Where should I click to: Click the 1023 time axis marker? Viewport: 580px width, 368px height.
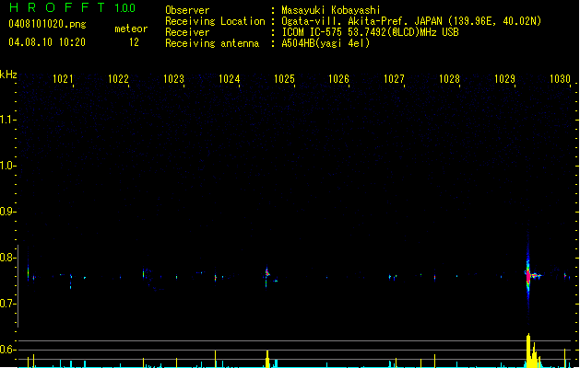[173, 79]
